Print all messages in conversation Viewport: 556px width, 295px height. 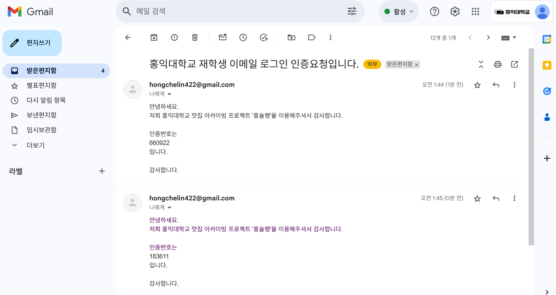coord(498,64)
